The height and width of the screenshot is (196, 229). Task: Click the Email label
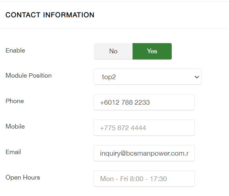click(13, 152)
